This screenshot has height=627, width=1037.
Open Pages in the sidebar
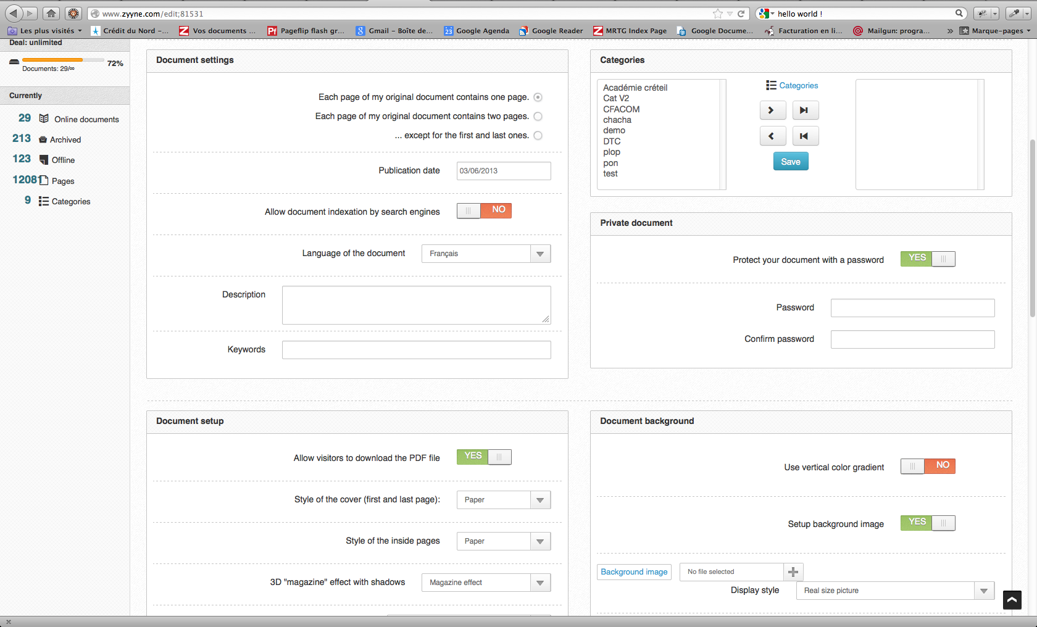[x=63, y=181]
